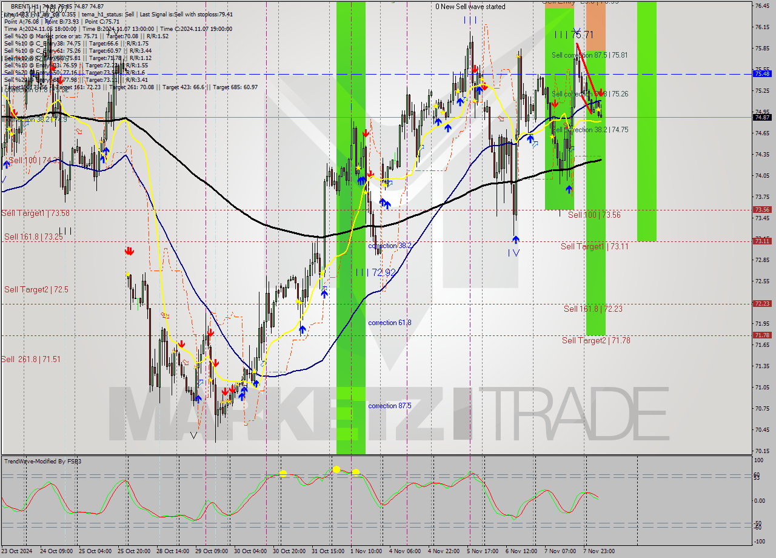Select the 'Sell Target2 | 71.78' label
Image resolution: width=776 pixels, height=558 pixels.
[x=596, y=340]
